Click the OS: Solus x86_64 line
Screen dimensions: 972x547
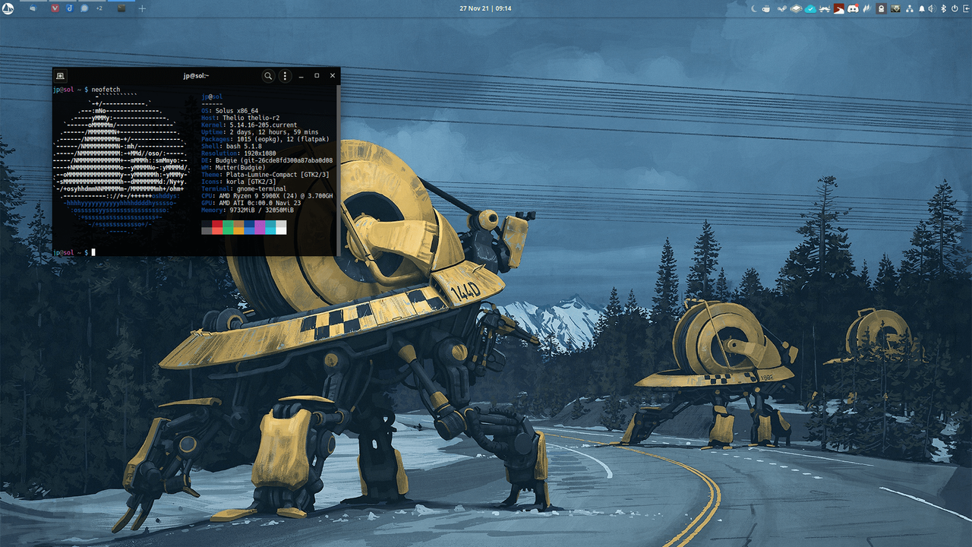[230, 111]
